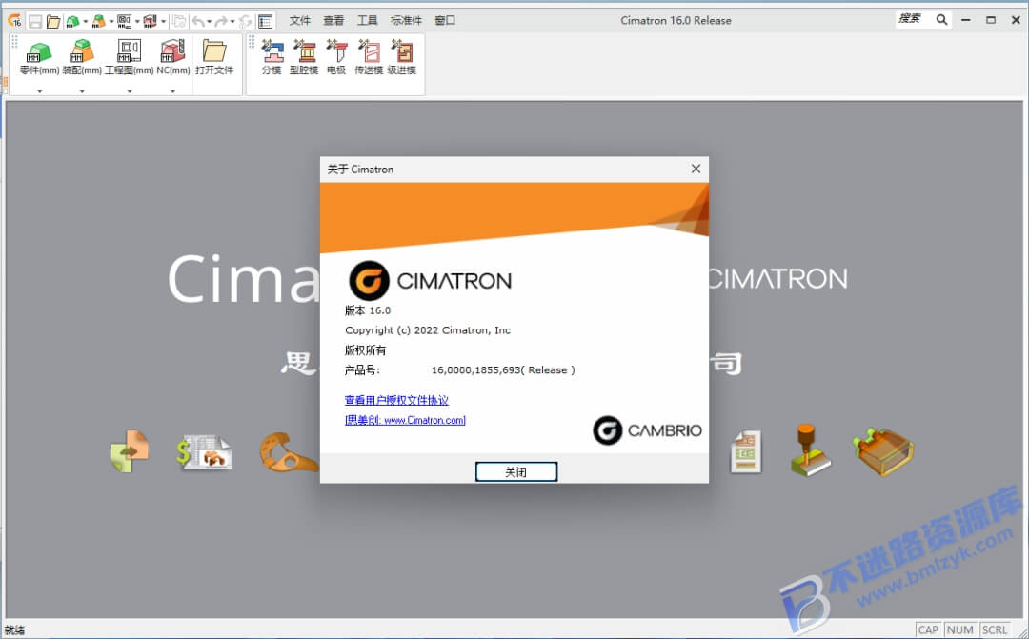Viewport: 1029px width, 639px height.
Task: Open the 思美创 www.Cimatron.com link
Action: click(x=405, y=420)
